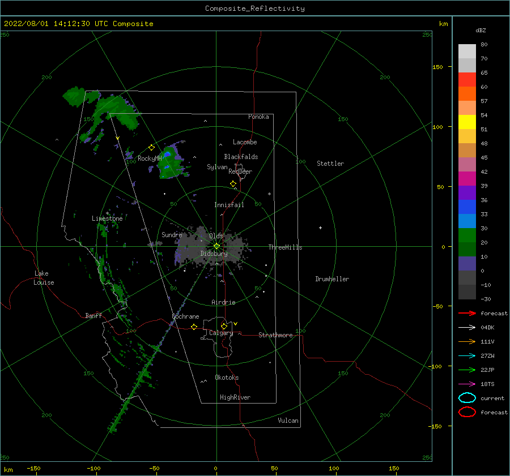Click the Drumheller label
The width and height of the screenshot is (510, 476).
[x=332, y=279]
